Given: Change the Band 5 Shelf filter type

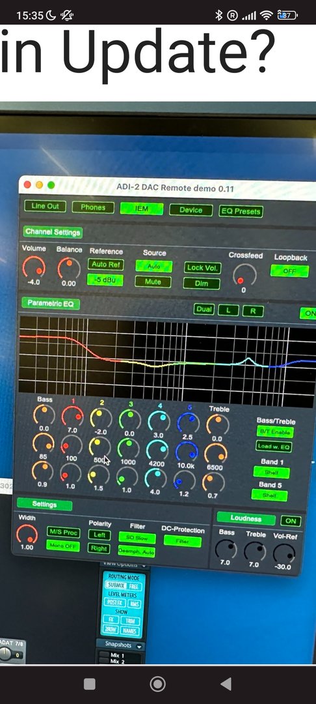Looking at the screenshot, I should point(269,495).
